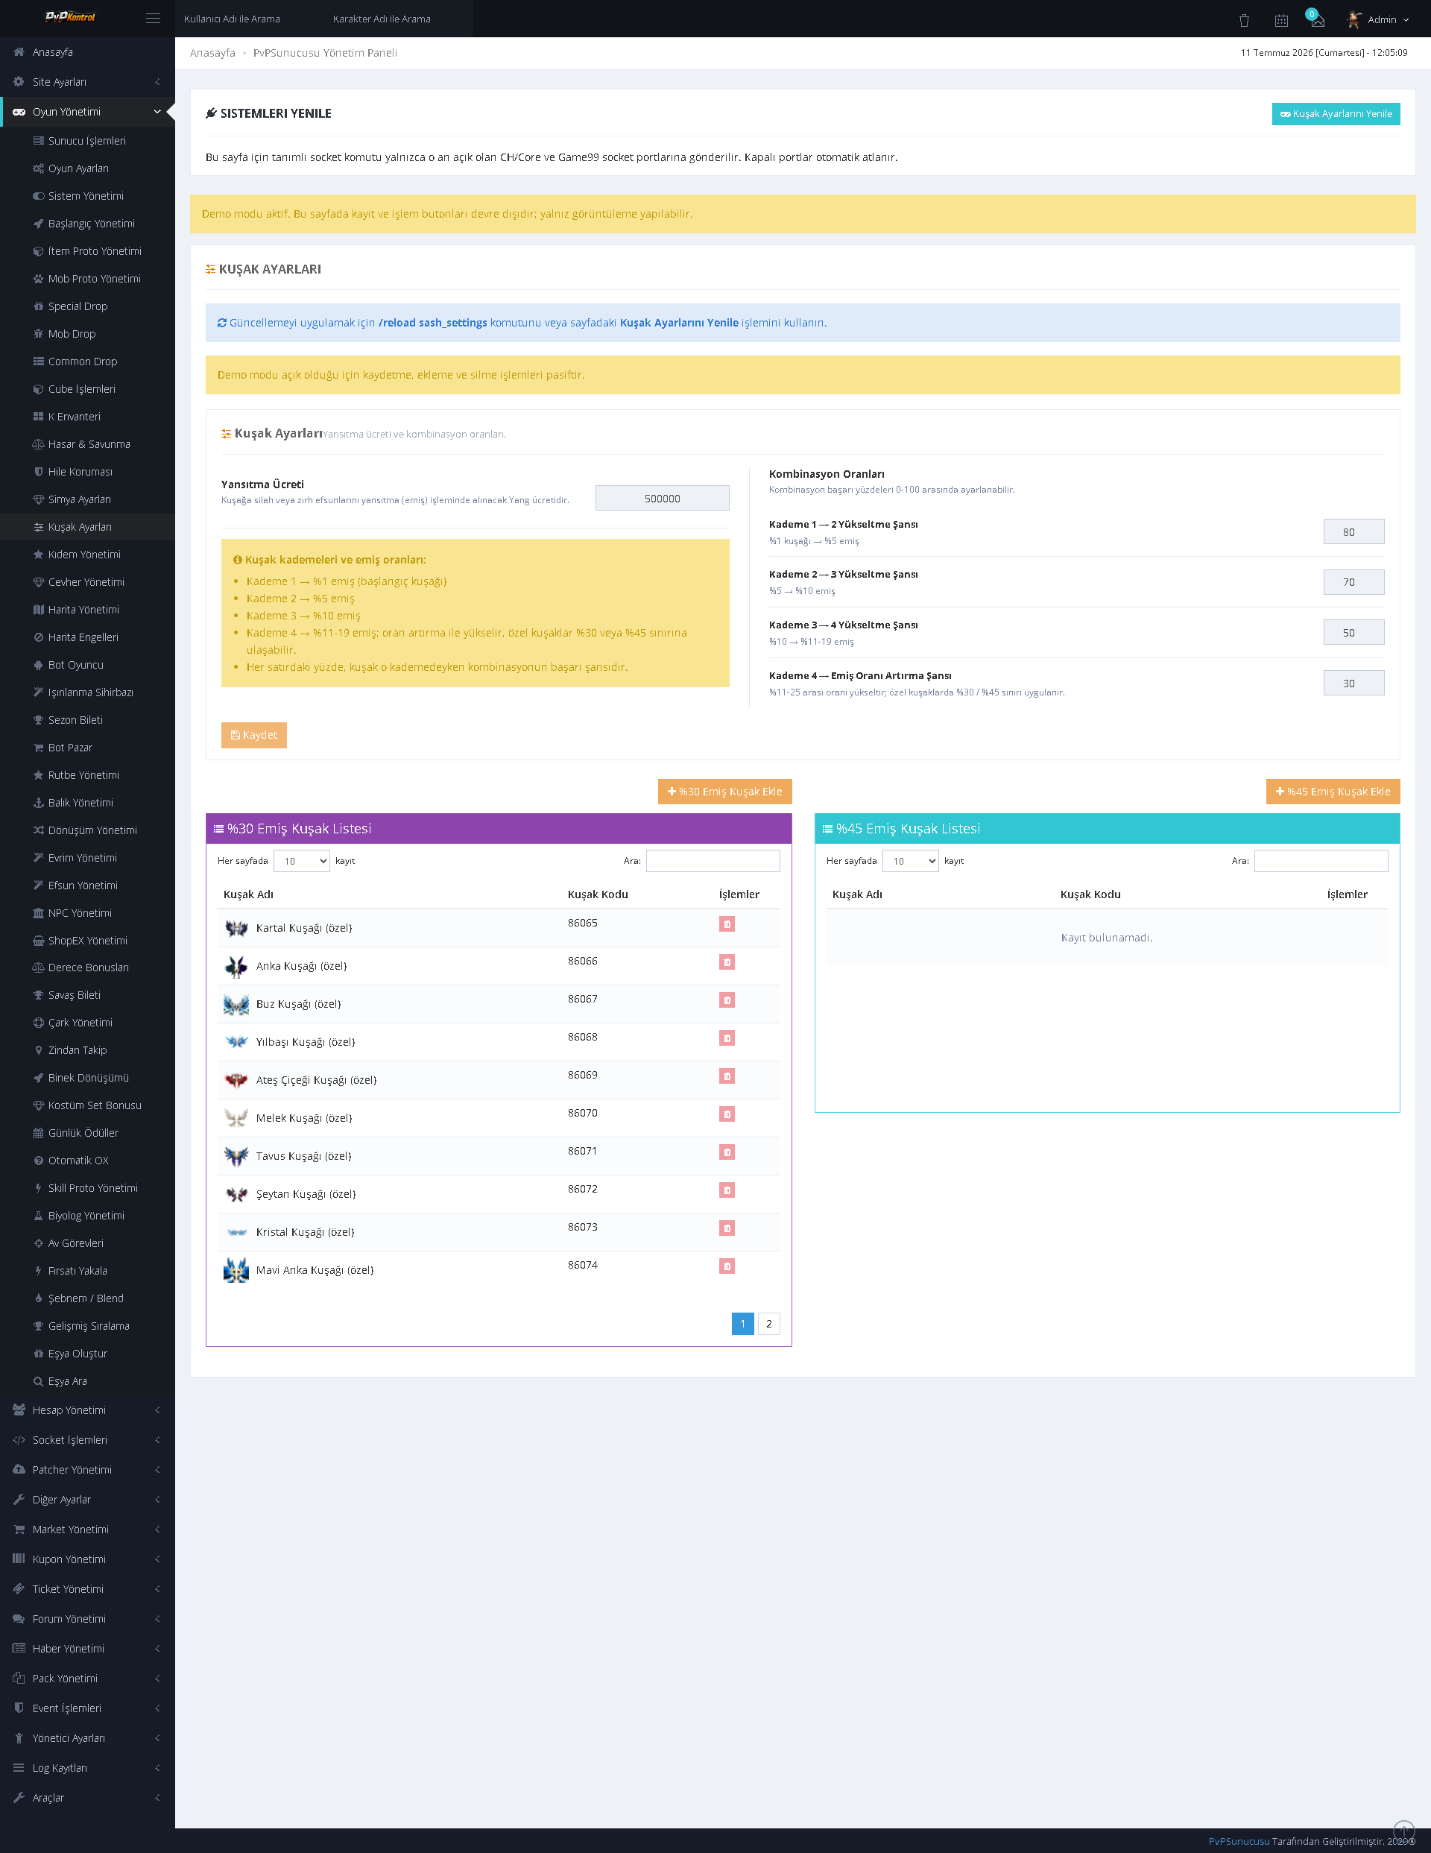Delete Şeytan Kuşağı (özel) row
1431x1853 pixels.
[727, 1190]
